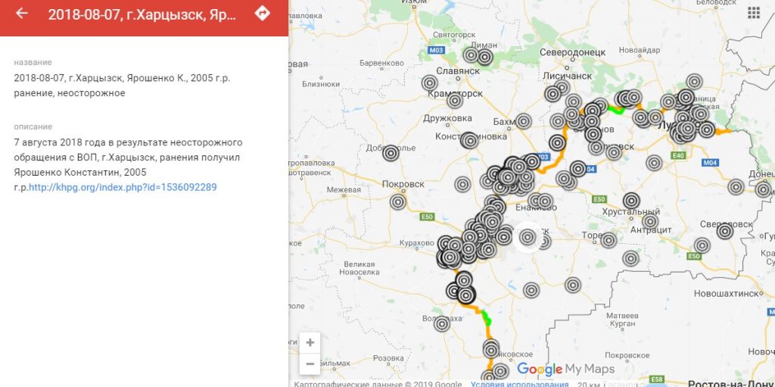Select the marker right of Свердловск label
Viewport: 775px width, 387px height.
[724, 231]
